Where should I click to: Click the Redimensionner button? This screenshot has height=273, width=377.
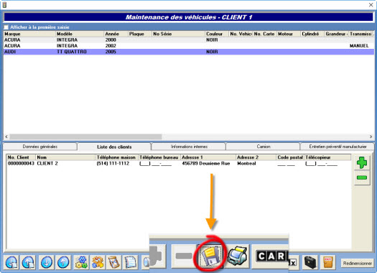358,264
